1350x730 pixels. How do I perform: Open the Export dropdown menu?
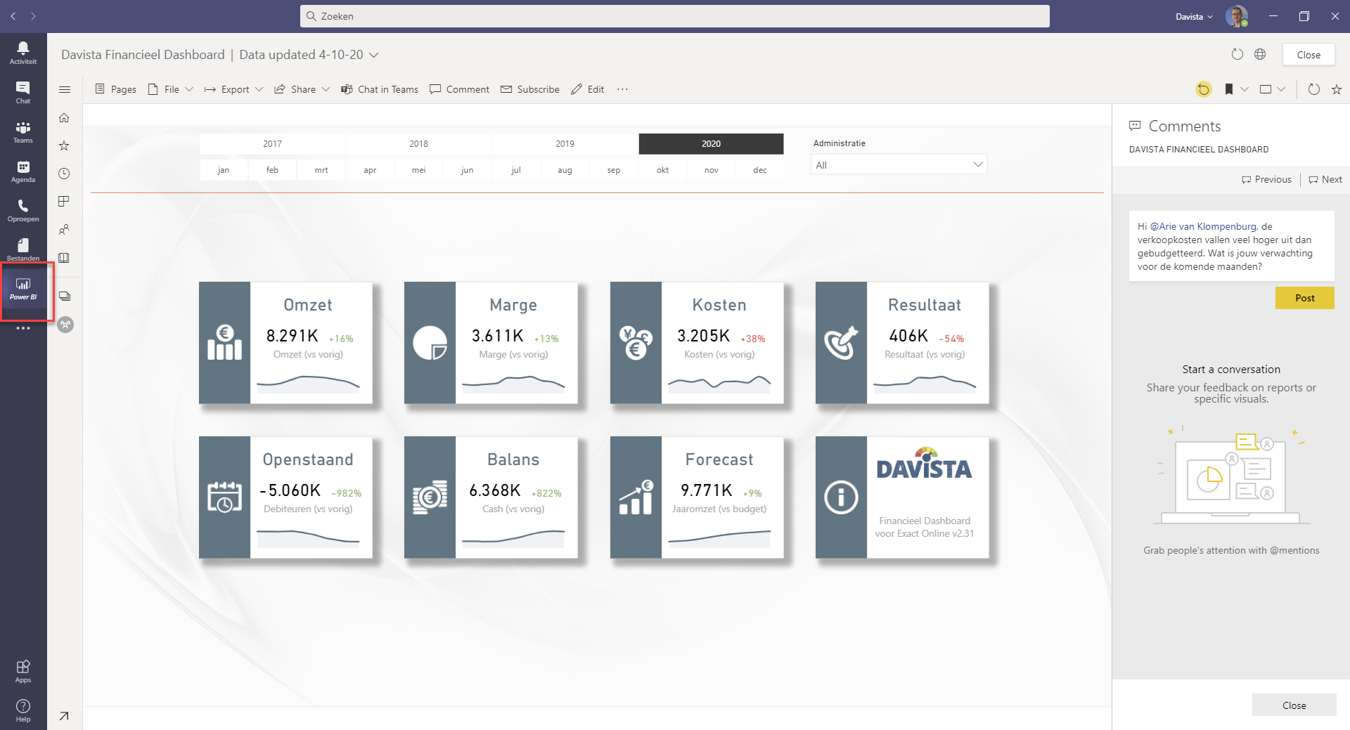pyautogui.click(x=233, y=89)
